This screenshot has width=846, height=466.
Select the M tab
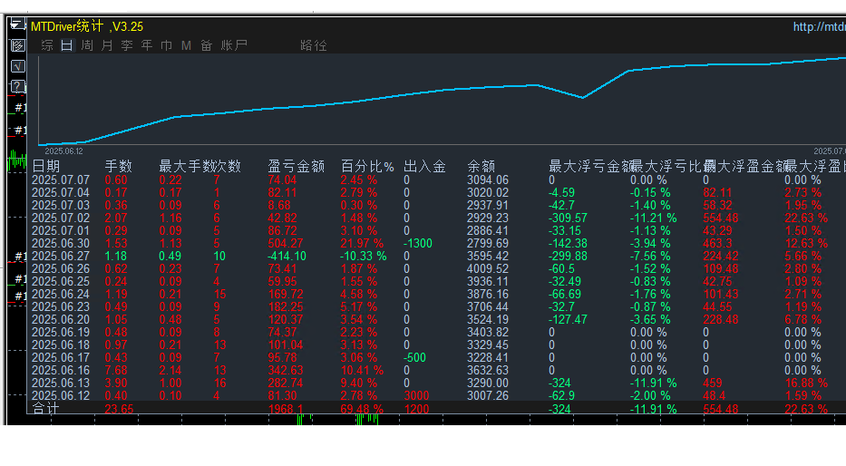pos(186,45)
